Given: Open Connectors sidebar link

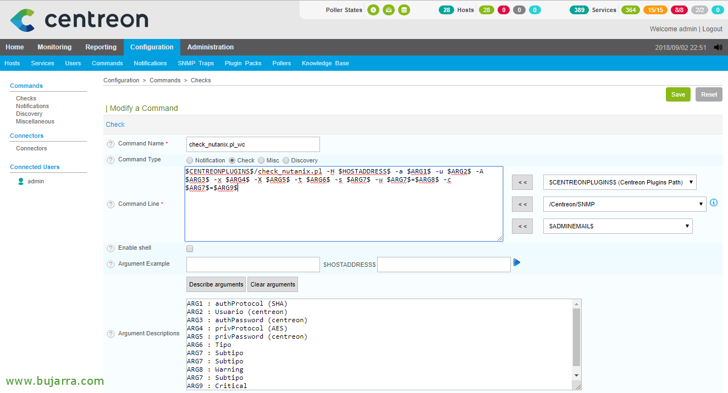Looking at the screenshot, I should [x=31, y=148].
